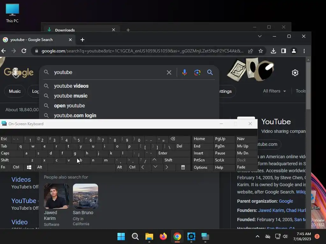Open Chrome downloads icon in toolbar
The width and height of the screenshot is (326, 244).
coord(273,51)
